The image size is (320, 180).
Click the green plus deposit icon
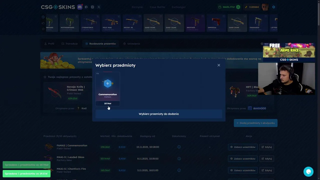(x=238, y=7)
